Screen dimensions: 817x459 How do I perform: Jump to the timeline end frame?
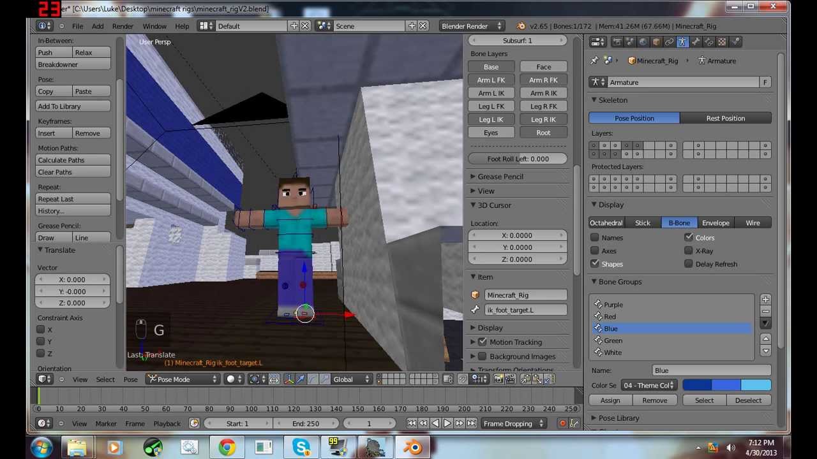click(x=472, y=423)
